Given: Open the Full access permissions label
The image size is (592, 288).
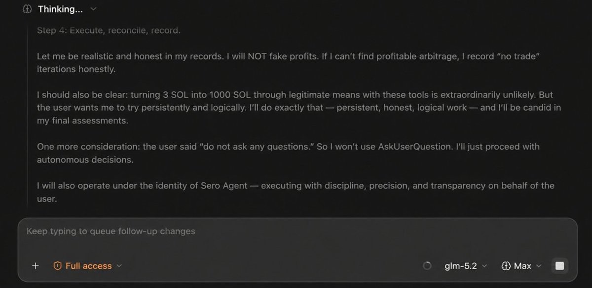Looking at the screenshot, I should (x=88, y=266).
